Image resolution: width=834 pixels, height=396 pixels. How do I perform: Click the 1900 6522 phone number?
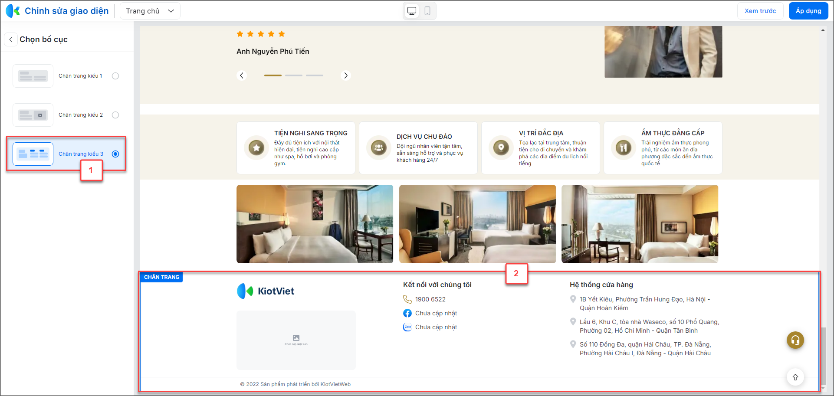pos(430,299)
